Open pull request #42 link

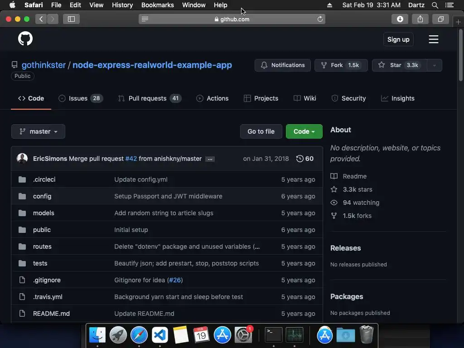131,159
